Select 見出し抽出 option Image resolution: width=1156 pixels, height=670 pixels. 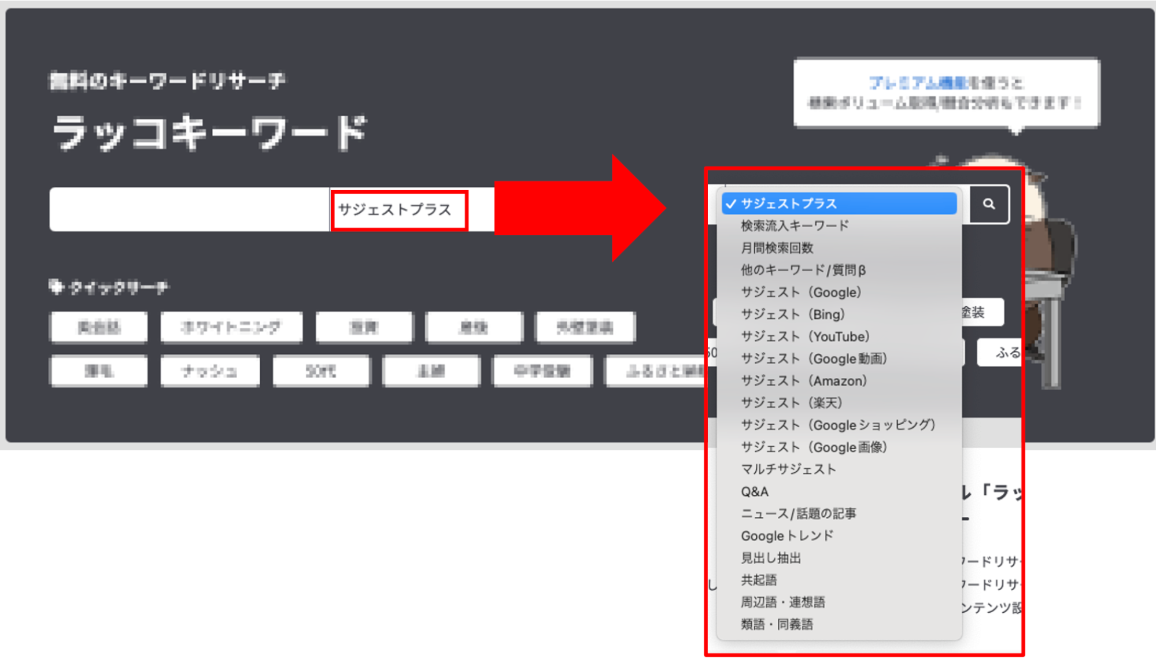click(839, 558)
